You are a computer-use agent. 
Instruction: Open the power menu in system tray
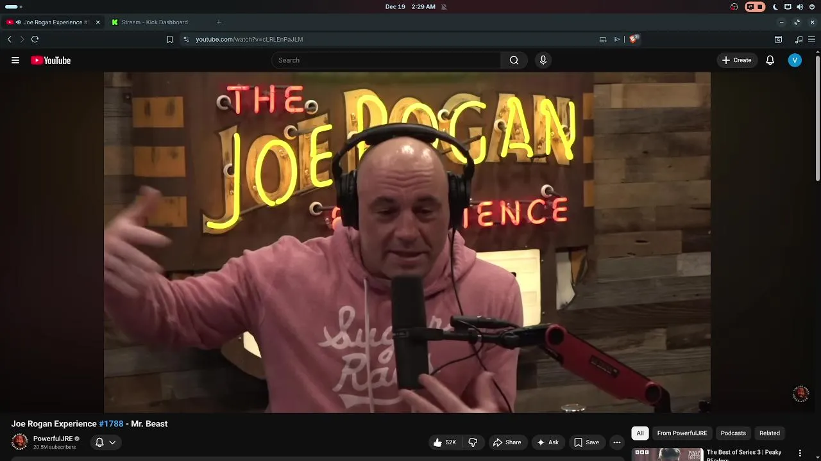pos(812,7)
